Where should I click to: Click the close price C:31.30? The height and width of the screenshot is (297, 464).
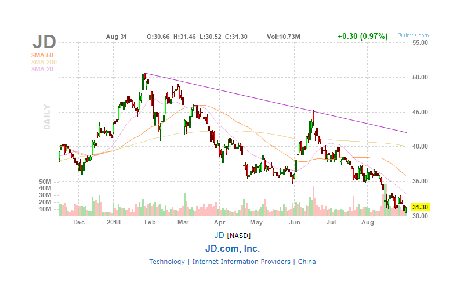pyautogui.click(x=236, y=37)
